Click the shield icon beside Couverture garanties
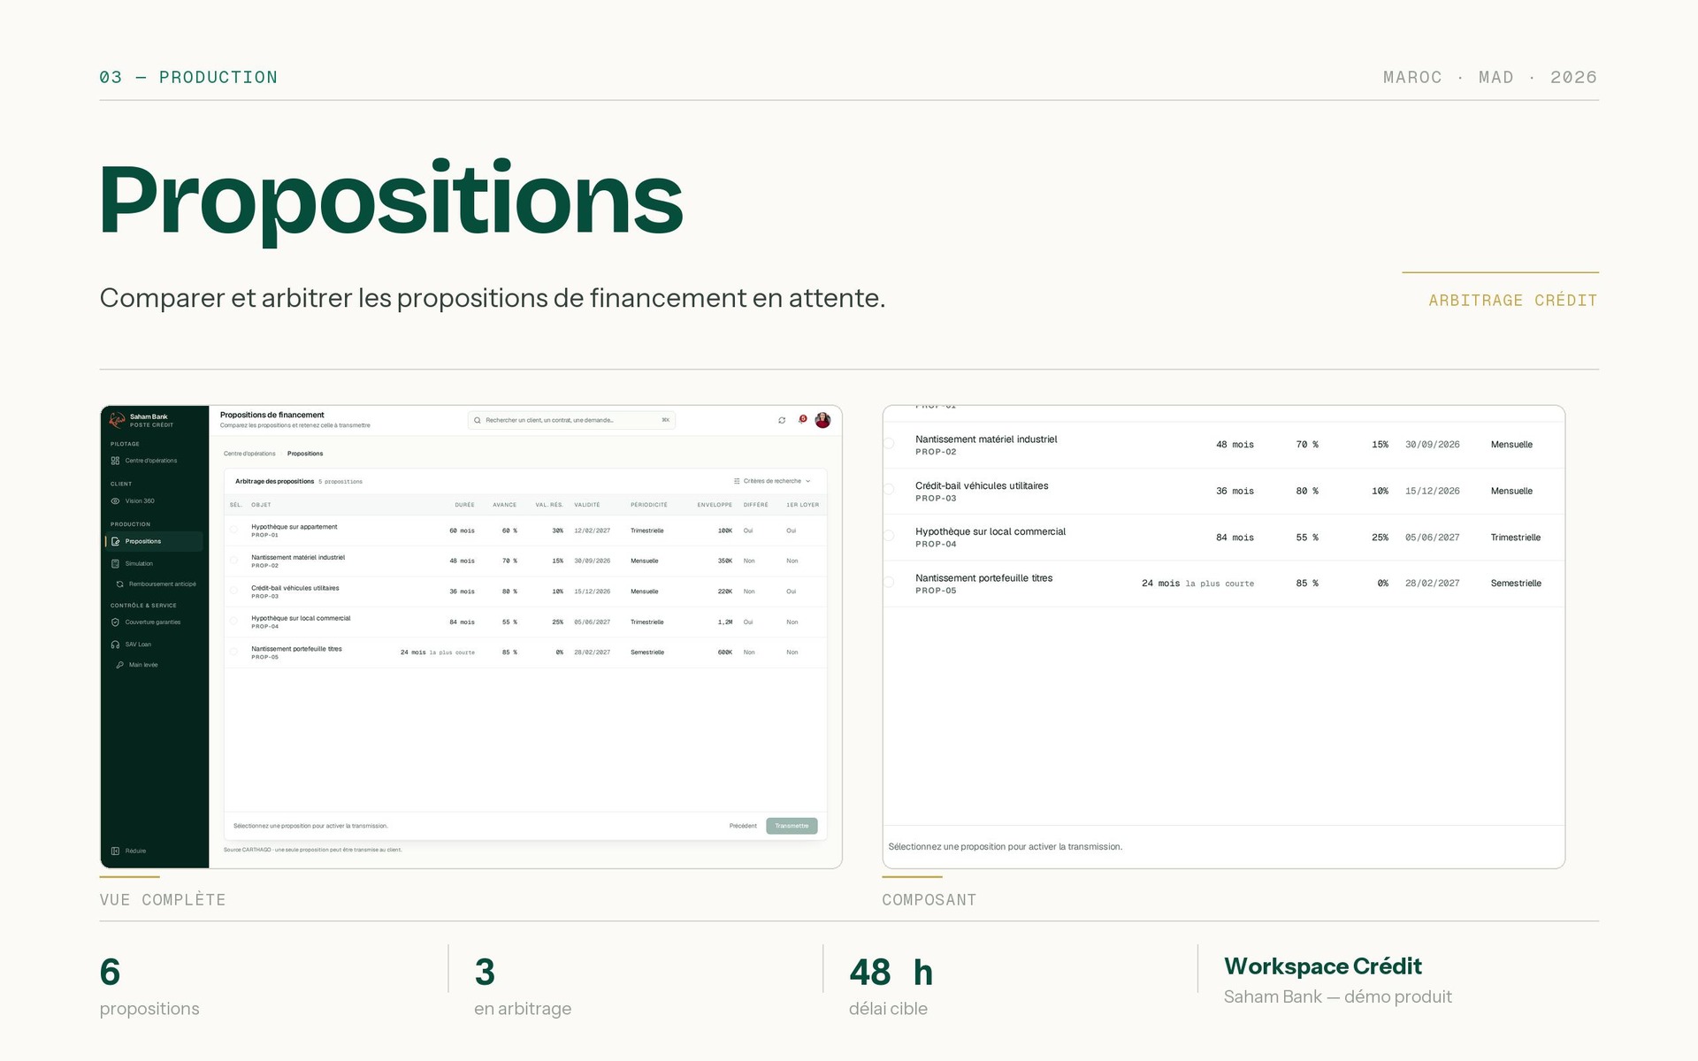The width and height of the screenshot is (1698, 1061). point(115,622)
